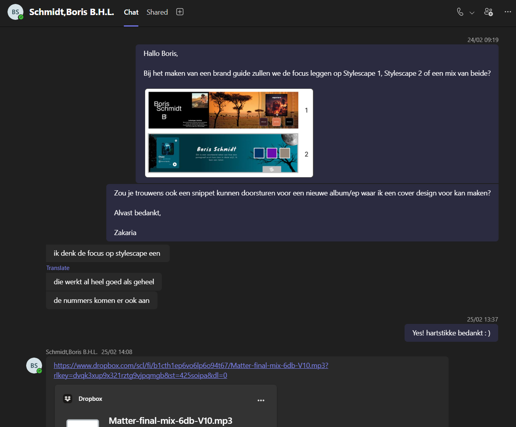Click the 'Yes! hartstikke bedankt' message bubble
The width and height of the screenshot is (516, 427).
coord(451,333)
